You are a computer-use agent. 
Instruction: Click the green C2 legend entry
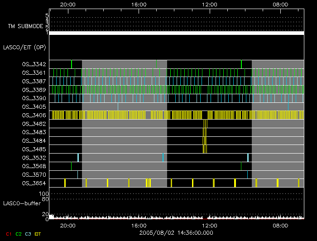pyautogui.click(x=19, y=234)
